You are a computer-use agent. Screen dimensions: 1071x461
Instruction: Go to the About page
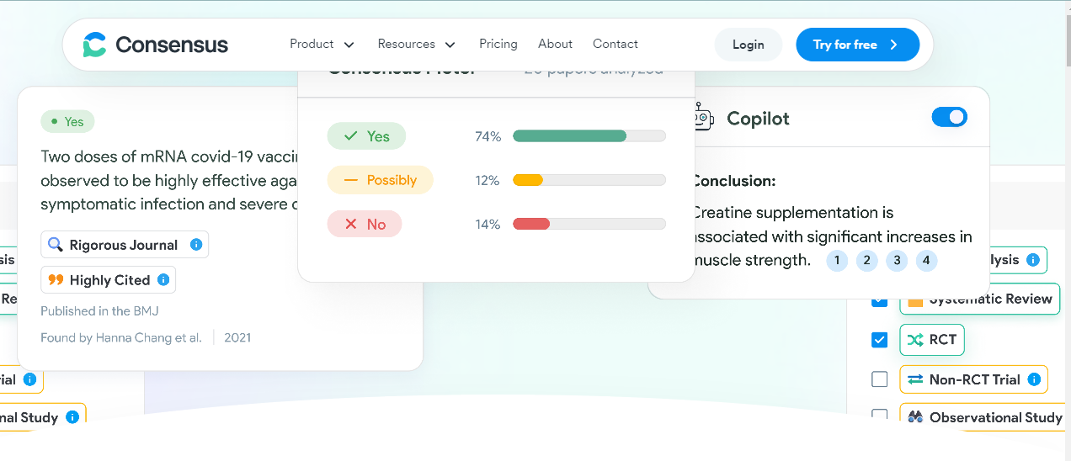555,44
